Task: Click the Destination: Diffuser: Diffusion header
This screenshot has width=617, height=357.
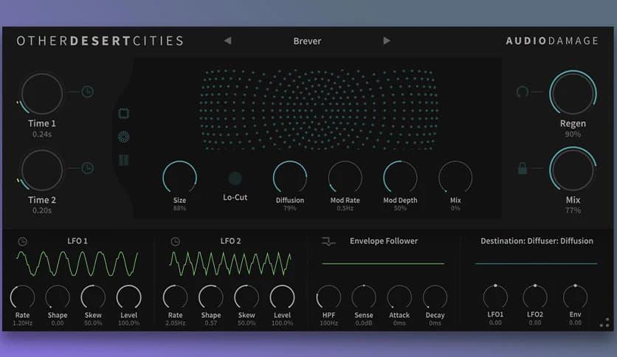Action: click(537, 241)
